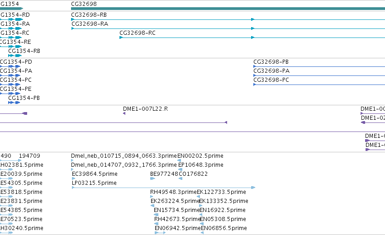Select the CG1354-PB protein label
The width and height of the screenshot is (385, 235).
(x=24, y=98)
